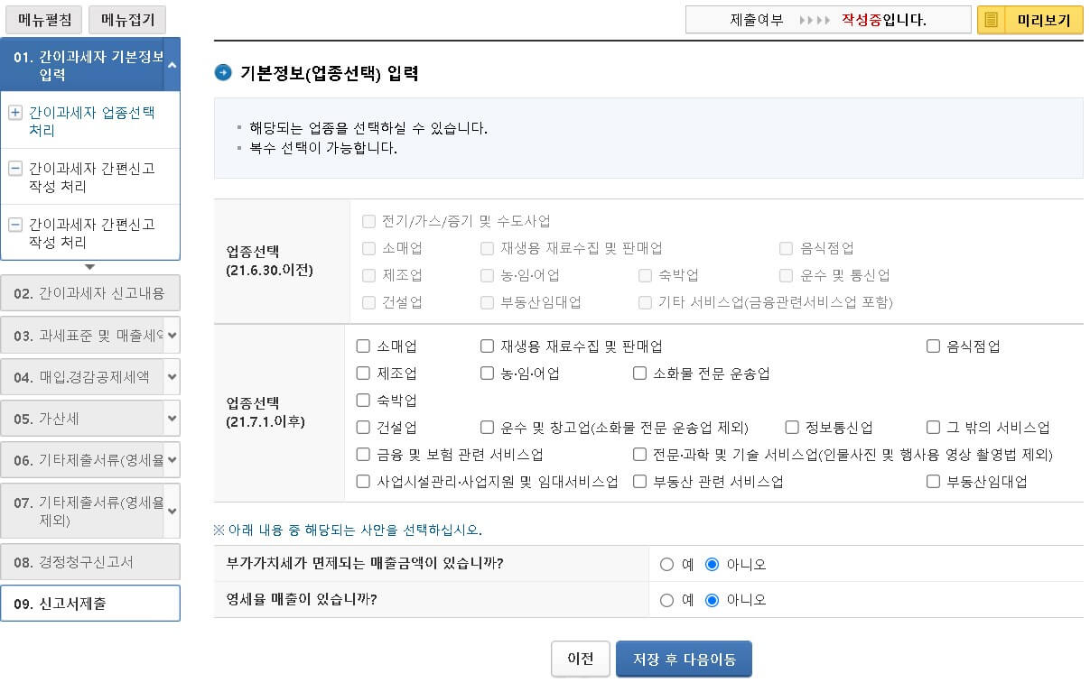Click the 이전 button
Screen dimensions: 1090x692
581,659
